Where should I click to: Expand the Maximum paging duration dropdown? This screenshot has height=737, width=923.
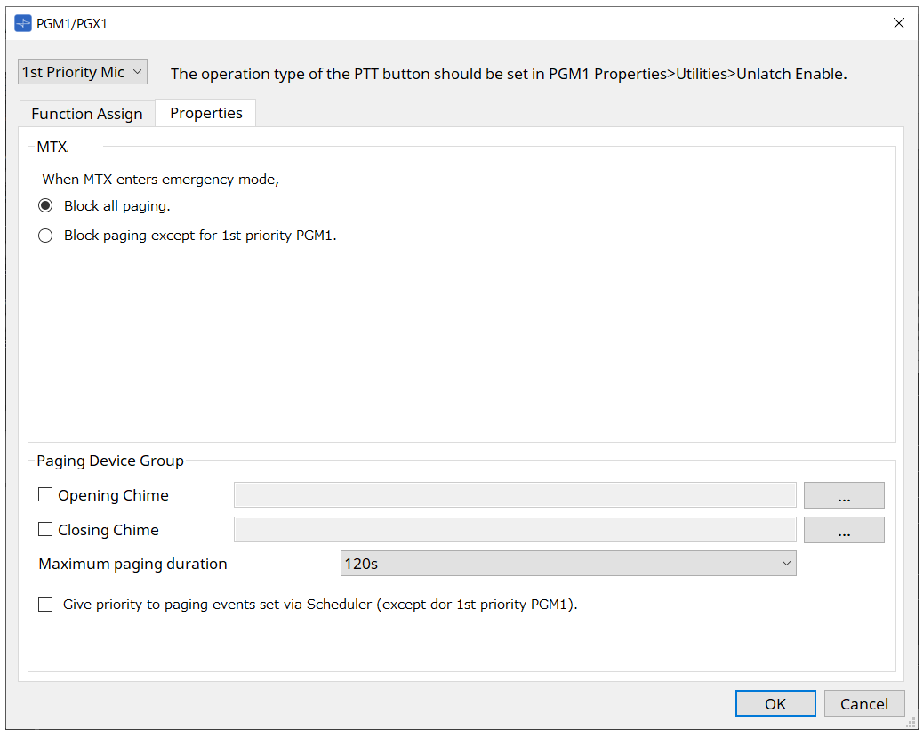(567, 563)
